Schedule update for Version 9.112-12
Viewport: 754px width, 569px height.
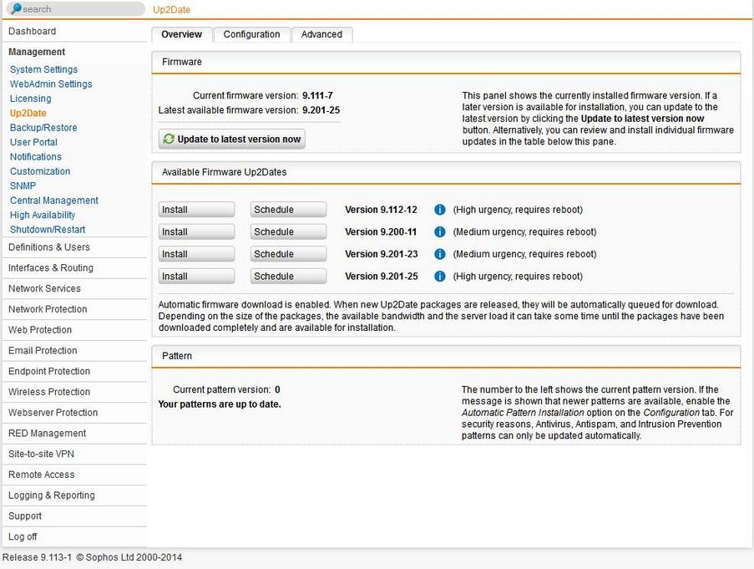pyautogui.click(x=288, y=210)
